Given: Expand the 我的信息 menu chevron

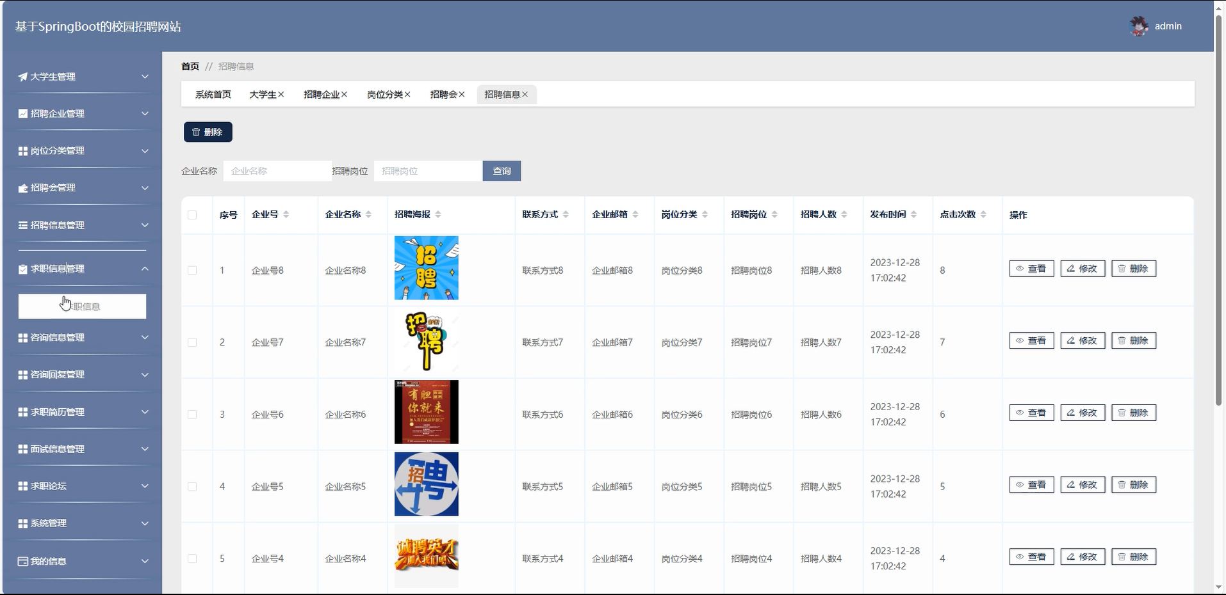Looking at the screenshot, I should click(x=145, y=561).
